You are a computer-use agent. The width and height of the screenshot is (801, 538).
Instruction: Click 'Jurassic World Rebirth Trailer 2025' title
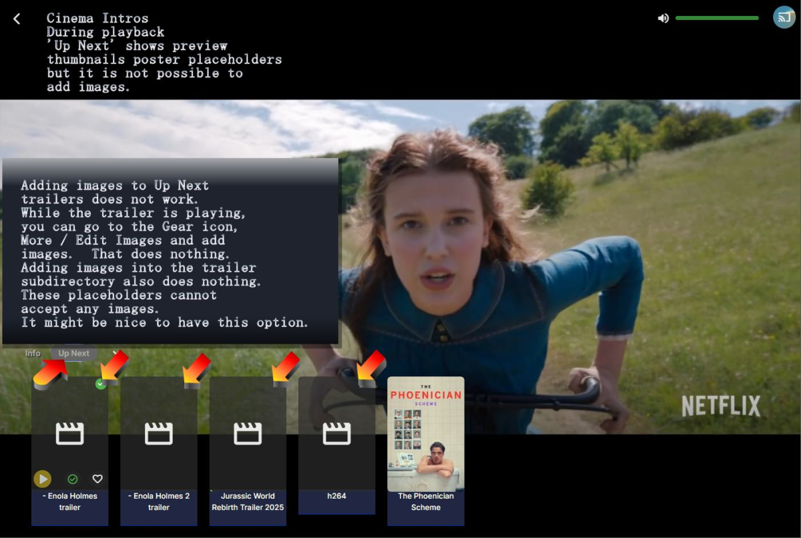click(x=248, y=502)
